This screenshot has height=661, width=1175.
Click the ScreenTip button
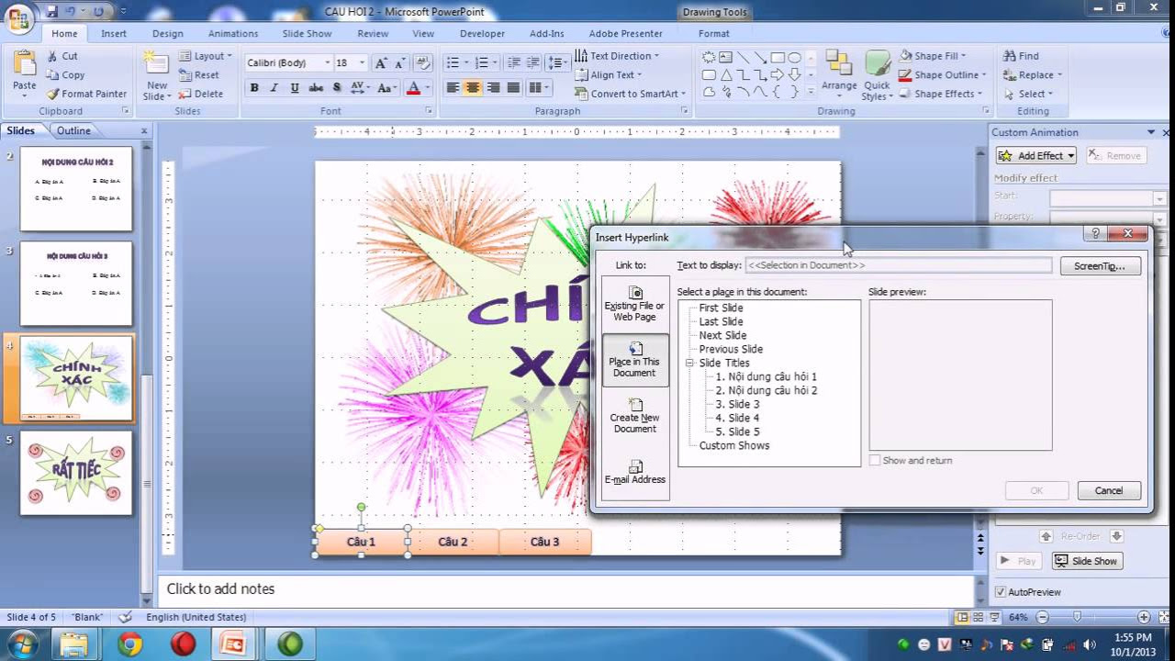pos(1100,265)
